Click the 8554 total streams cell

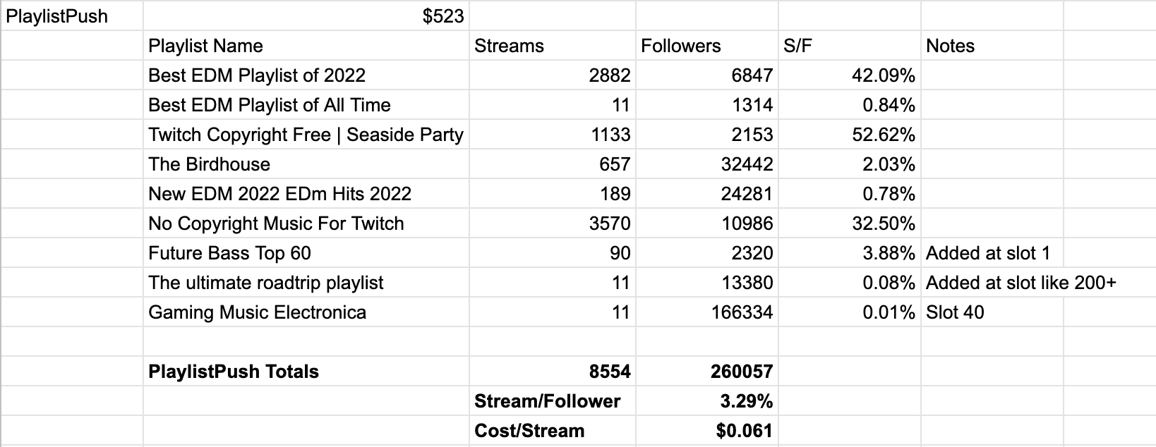[x=553, y=372]
